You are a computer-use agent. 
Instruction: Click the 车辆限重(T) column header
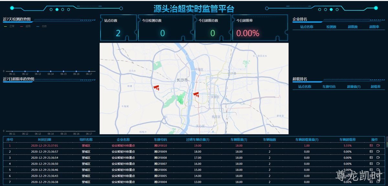239,140
